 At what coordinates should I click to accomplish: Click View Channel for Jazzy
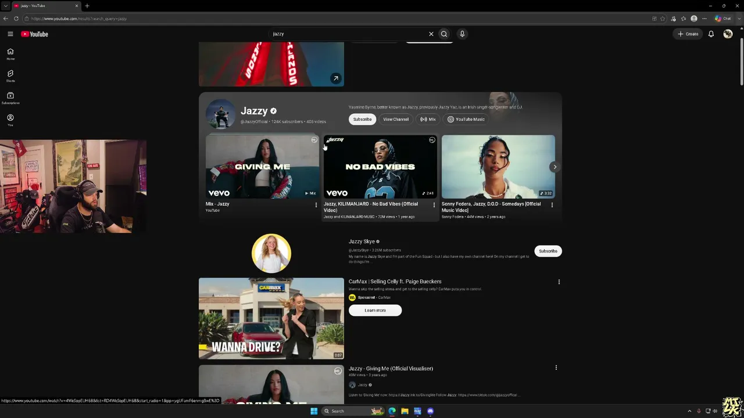[396, 119]
